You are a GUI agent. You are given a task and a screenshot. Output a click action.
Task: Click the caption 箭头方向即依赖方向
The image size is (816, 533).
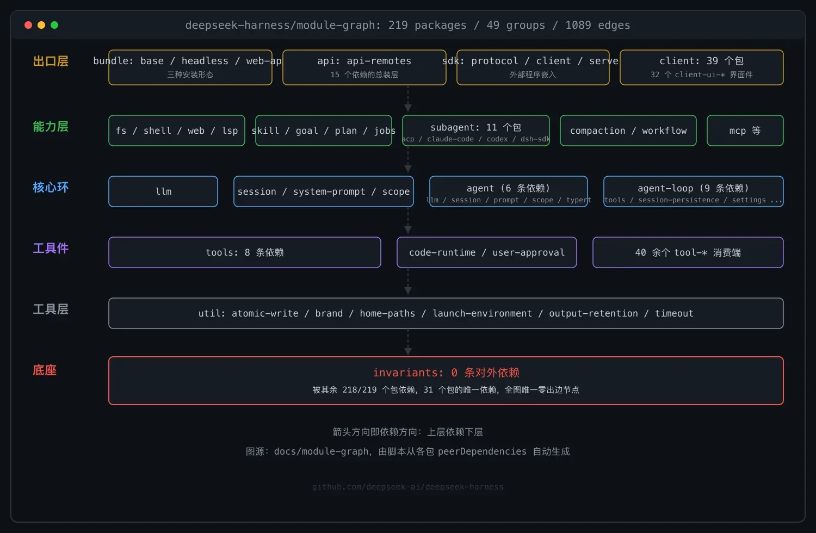tap(408, 432)
